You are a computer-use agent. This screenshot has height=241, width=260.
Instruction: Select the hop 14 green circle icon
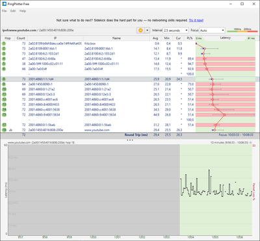[4, 110]
